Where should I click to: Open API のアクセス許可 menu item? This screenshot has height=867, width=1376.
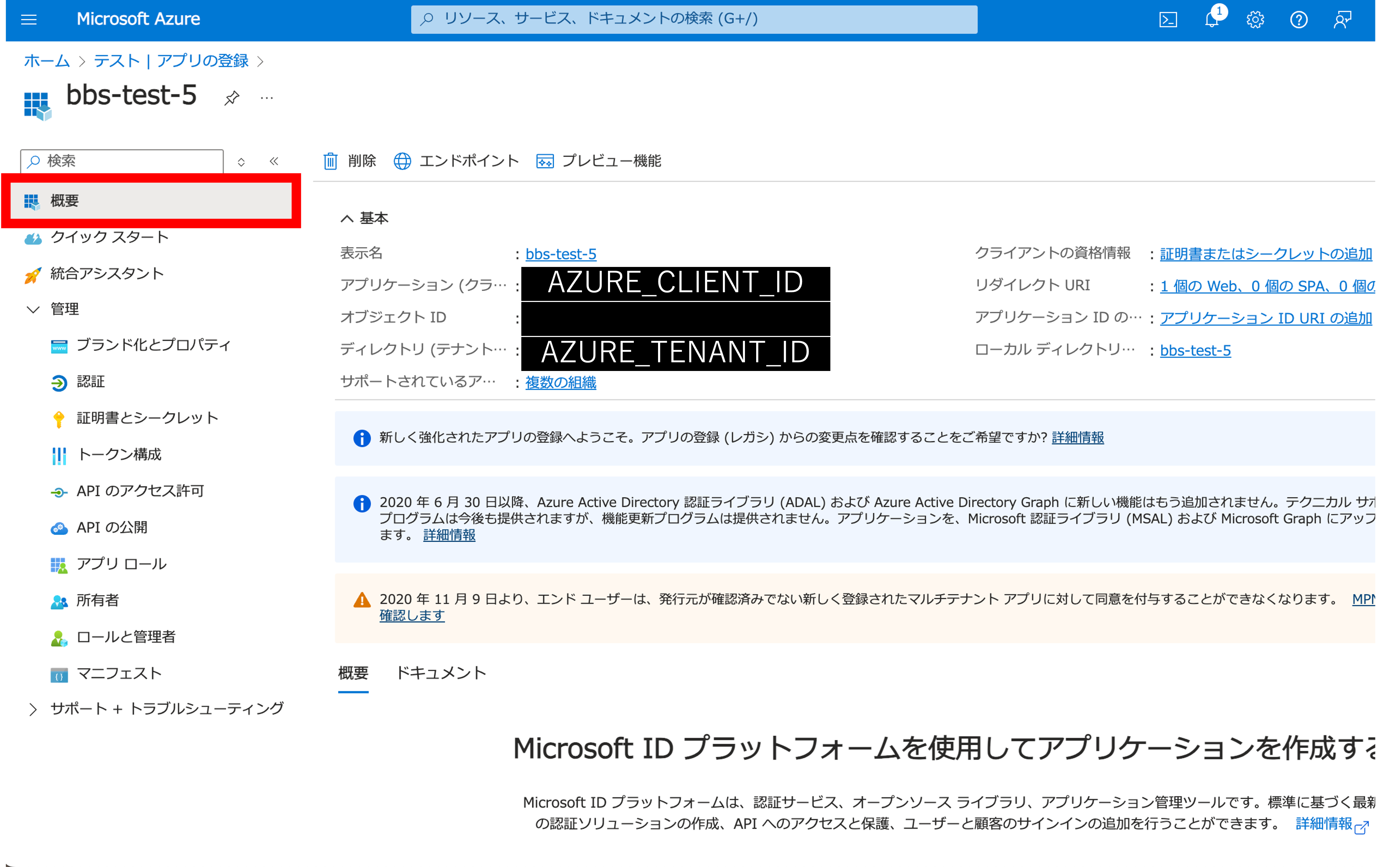(140, 491)
